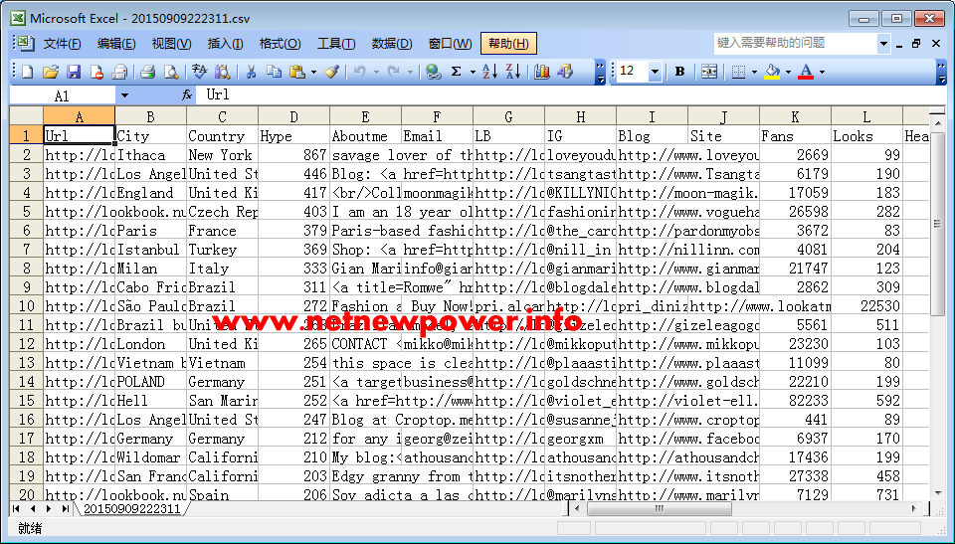The height and width of the screenshot is (544, 955).
Task: Activate the Format Painter brush
Action: pyautogui.click(x=331, y=72)
